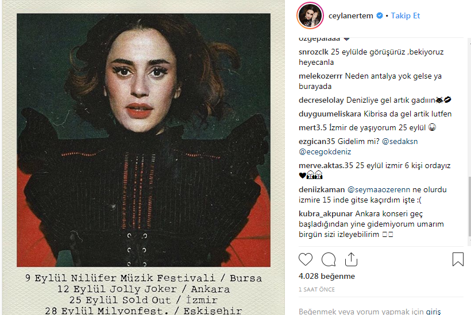Open the @ecegokdeniz mention
Screen dimensions: 471x315
point(325,152)
